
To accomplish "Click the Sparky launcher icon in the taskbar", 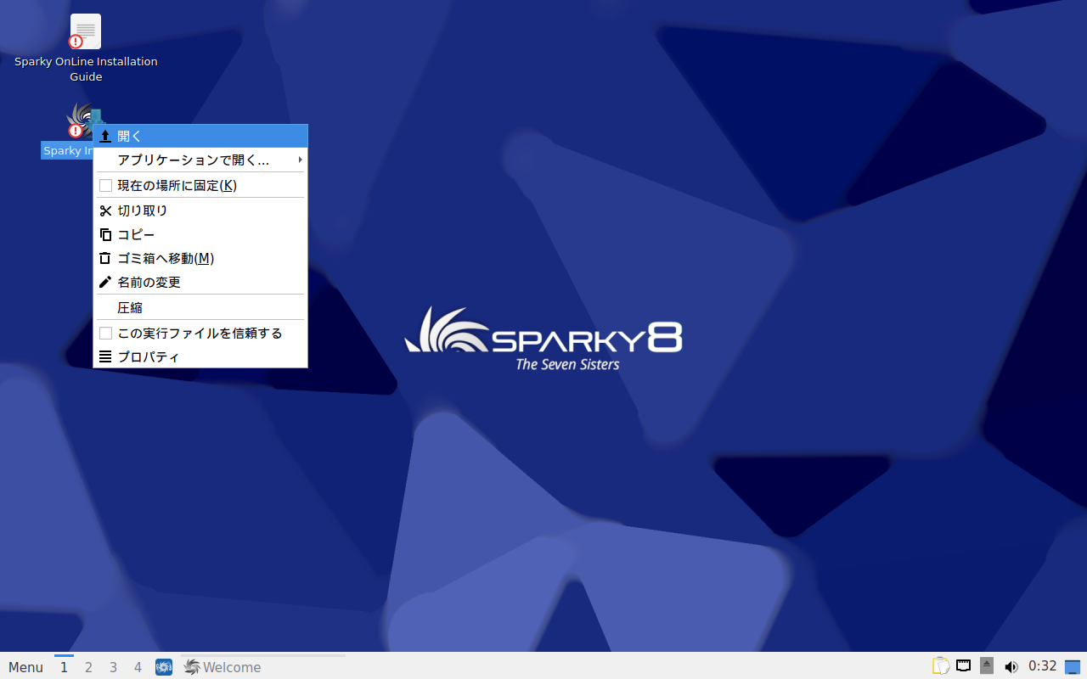I will (x=164, y=667).
